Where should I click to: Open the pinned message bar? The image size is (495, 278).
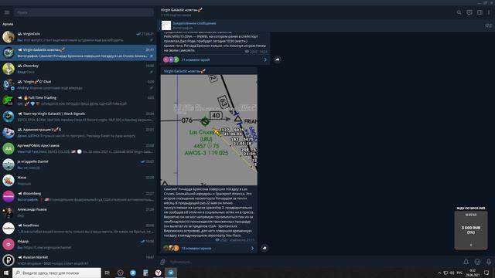pos(322,25)
